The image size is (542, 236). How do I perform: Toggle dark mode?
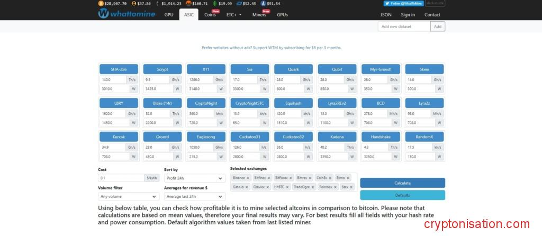[435, 3]
